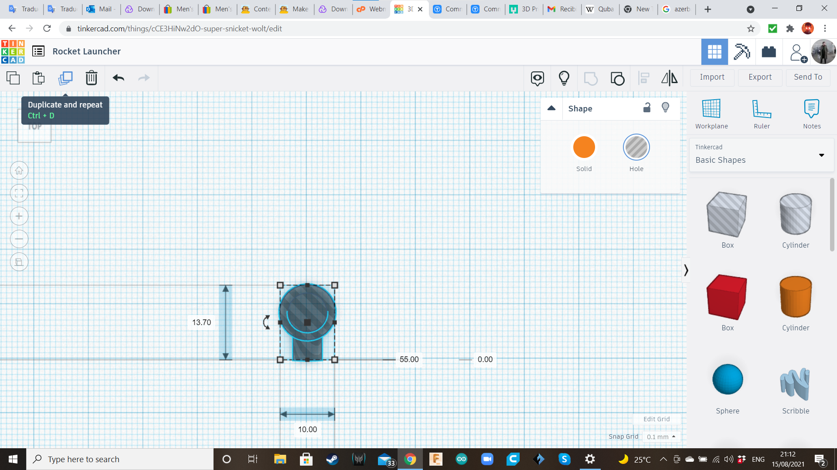
Task: Click the Mirror tool icon
Action: pyautogui.click(x=669, y=78)
